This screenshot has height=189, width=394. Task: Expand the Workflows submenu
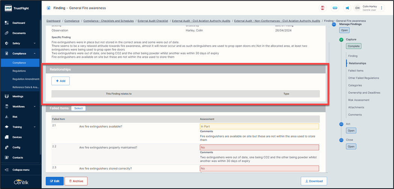point(35,106)
